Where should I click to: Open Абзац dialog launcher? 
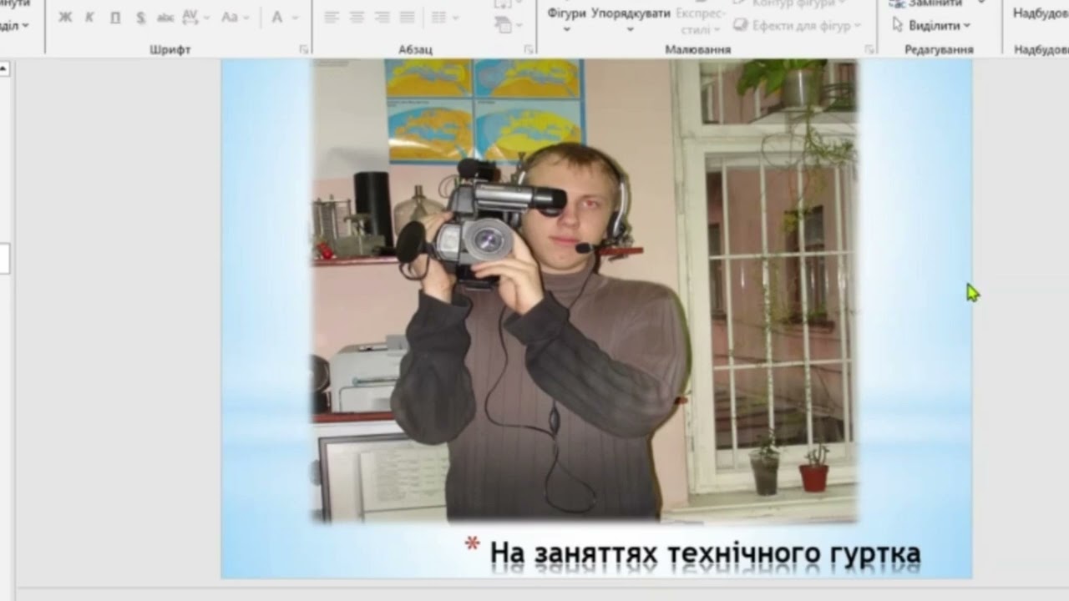click(x=529, y=49)
